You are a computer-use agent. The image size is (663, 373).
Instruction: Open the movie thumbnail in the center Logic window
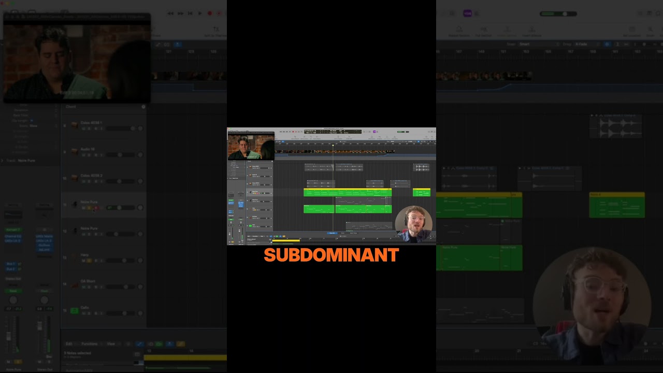point(251,146)
